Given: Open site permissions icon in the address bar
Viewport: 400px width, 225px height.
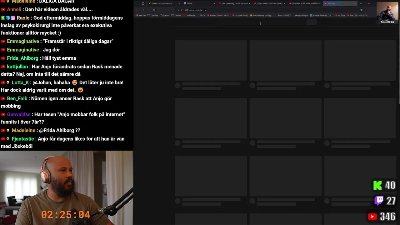Looking at the screenshot, I should click(186, 10).
